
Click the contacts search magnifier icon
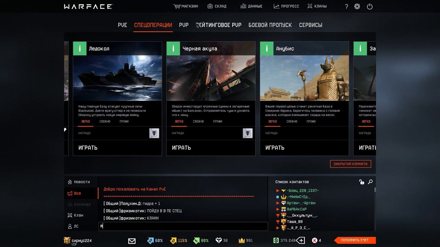[370, 182]
